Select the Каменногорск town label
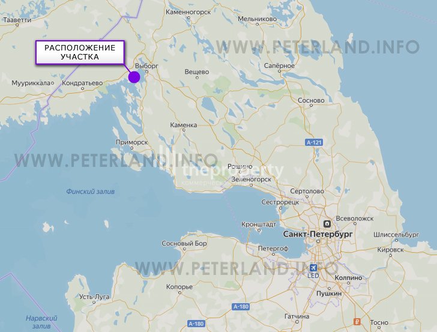The image size is (437, 332). tap(188, 12)
